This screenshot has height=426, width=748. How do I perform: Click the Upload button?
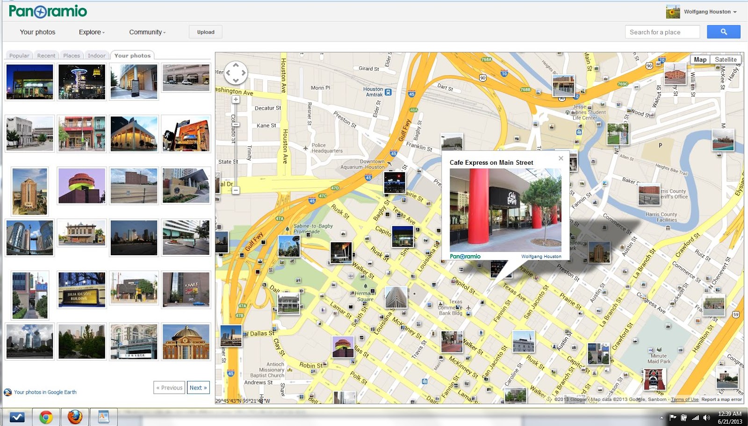[206, 32]
